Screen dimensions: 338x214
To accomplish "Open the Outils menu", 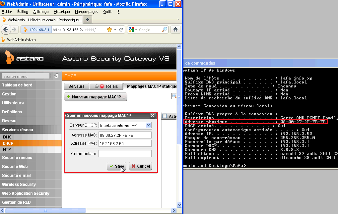I will [108, 12].
